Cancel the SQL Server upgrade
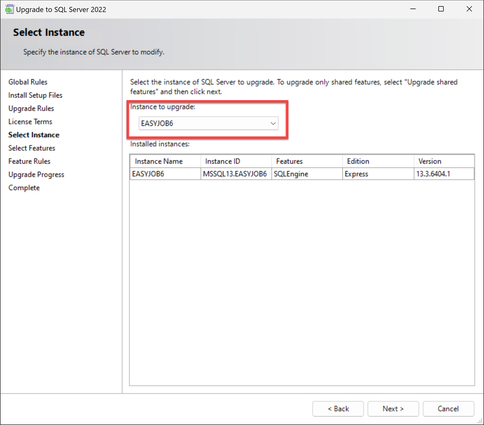The image size is (484, 425). pos(448,409)
